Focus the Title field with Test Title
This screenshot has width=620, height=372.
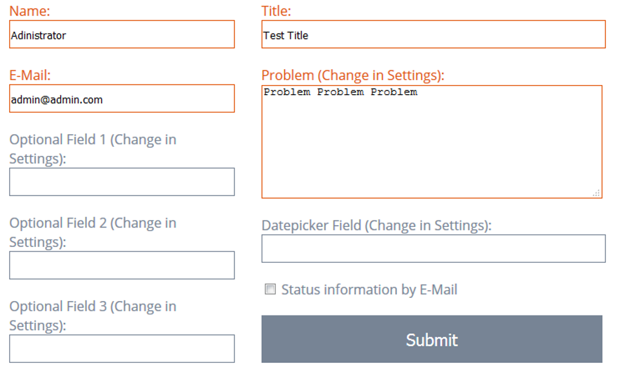(433, 35)
